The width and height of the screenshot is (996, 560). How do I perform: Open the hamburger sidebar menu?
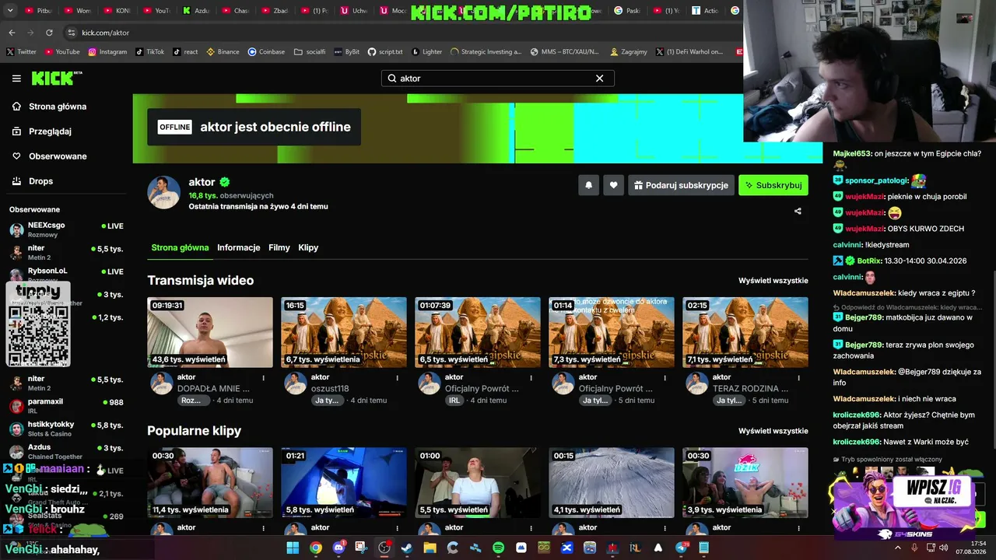coord(16,79)
